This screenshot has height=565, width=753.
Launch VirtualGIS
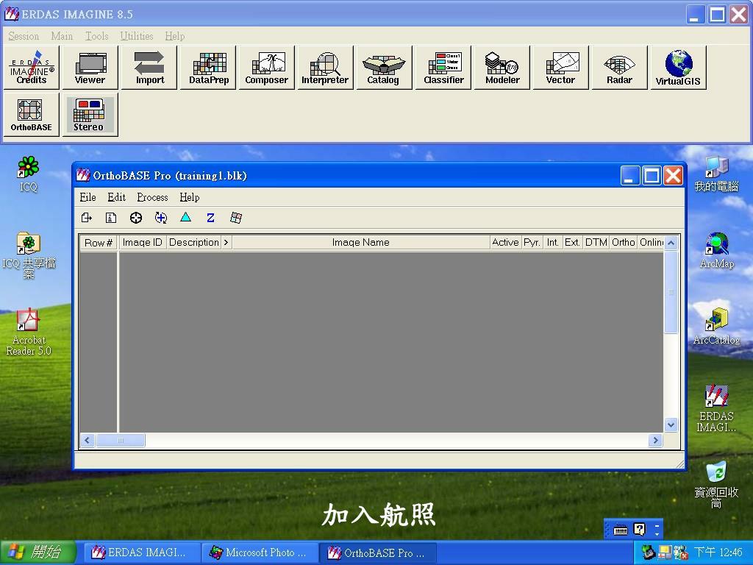point(678,68)
